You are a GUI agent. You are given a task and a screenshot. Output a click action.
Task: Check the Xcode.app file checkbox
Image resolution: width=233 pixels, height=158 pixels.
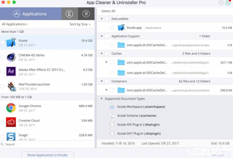(112, 27)
